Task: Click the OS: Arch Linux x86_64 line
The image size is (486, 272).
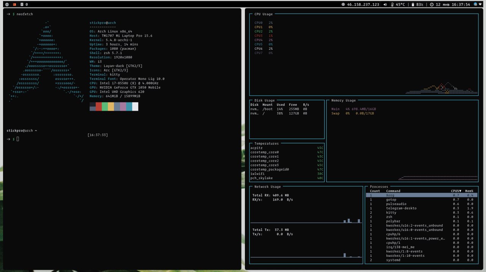Action: [111, 32]
